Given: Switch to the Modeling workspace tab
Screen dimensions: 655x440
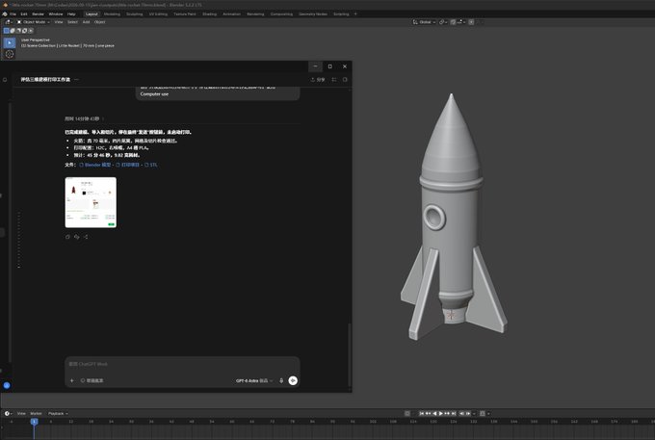Looking at the screenshot, I should (x=112, y=13).
